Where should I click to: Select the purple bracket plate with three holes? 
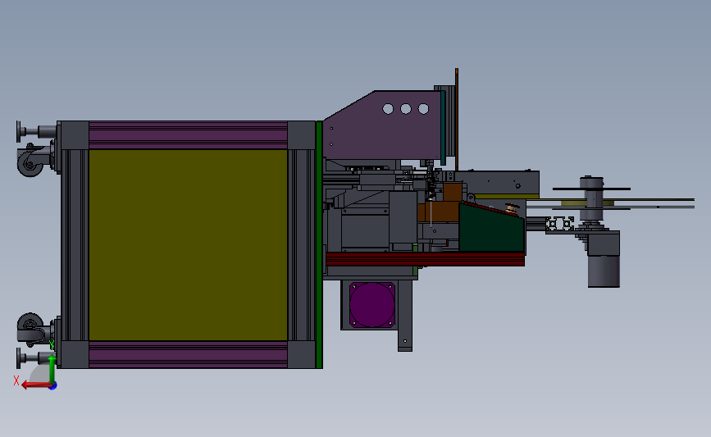383,125
